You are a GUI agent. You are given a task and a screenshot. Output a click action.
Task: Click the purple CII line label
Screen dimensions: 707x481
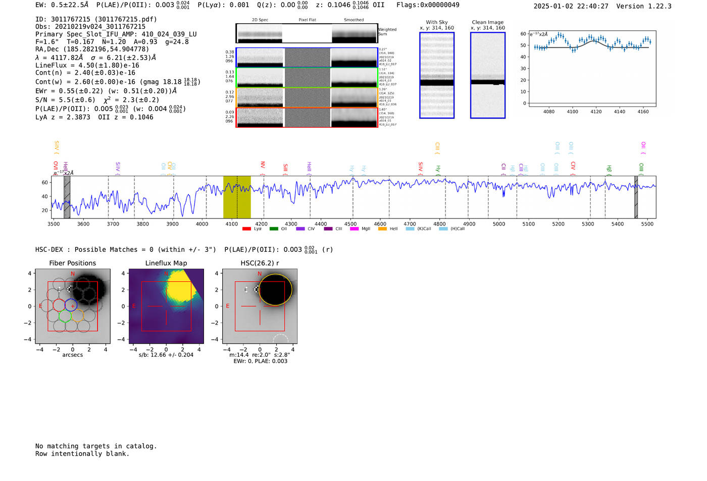tap(503, 169)
